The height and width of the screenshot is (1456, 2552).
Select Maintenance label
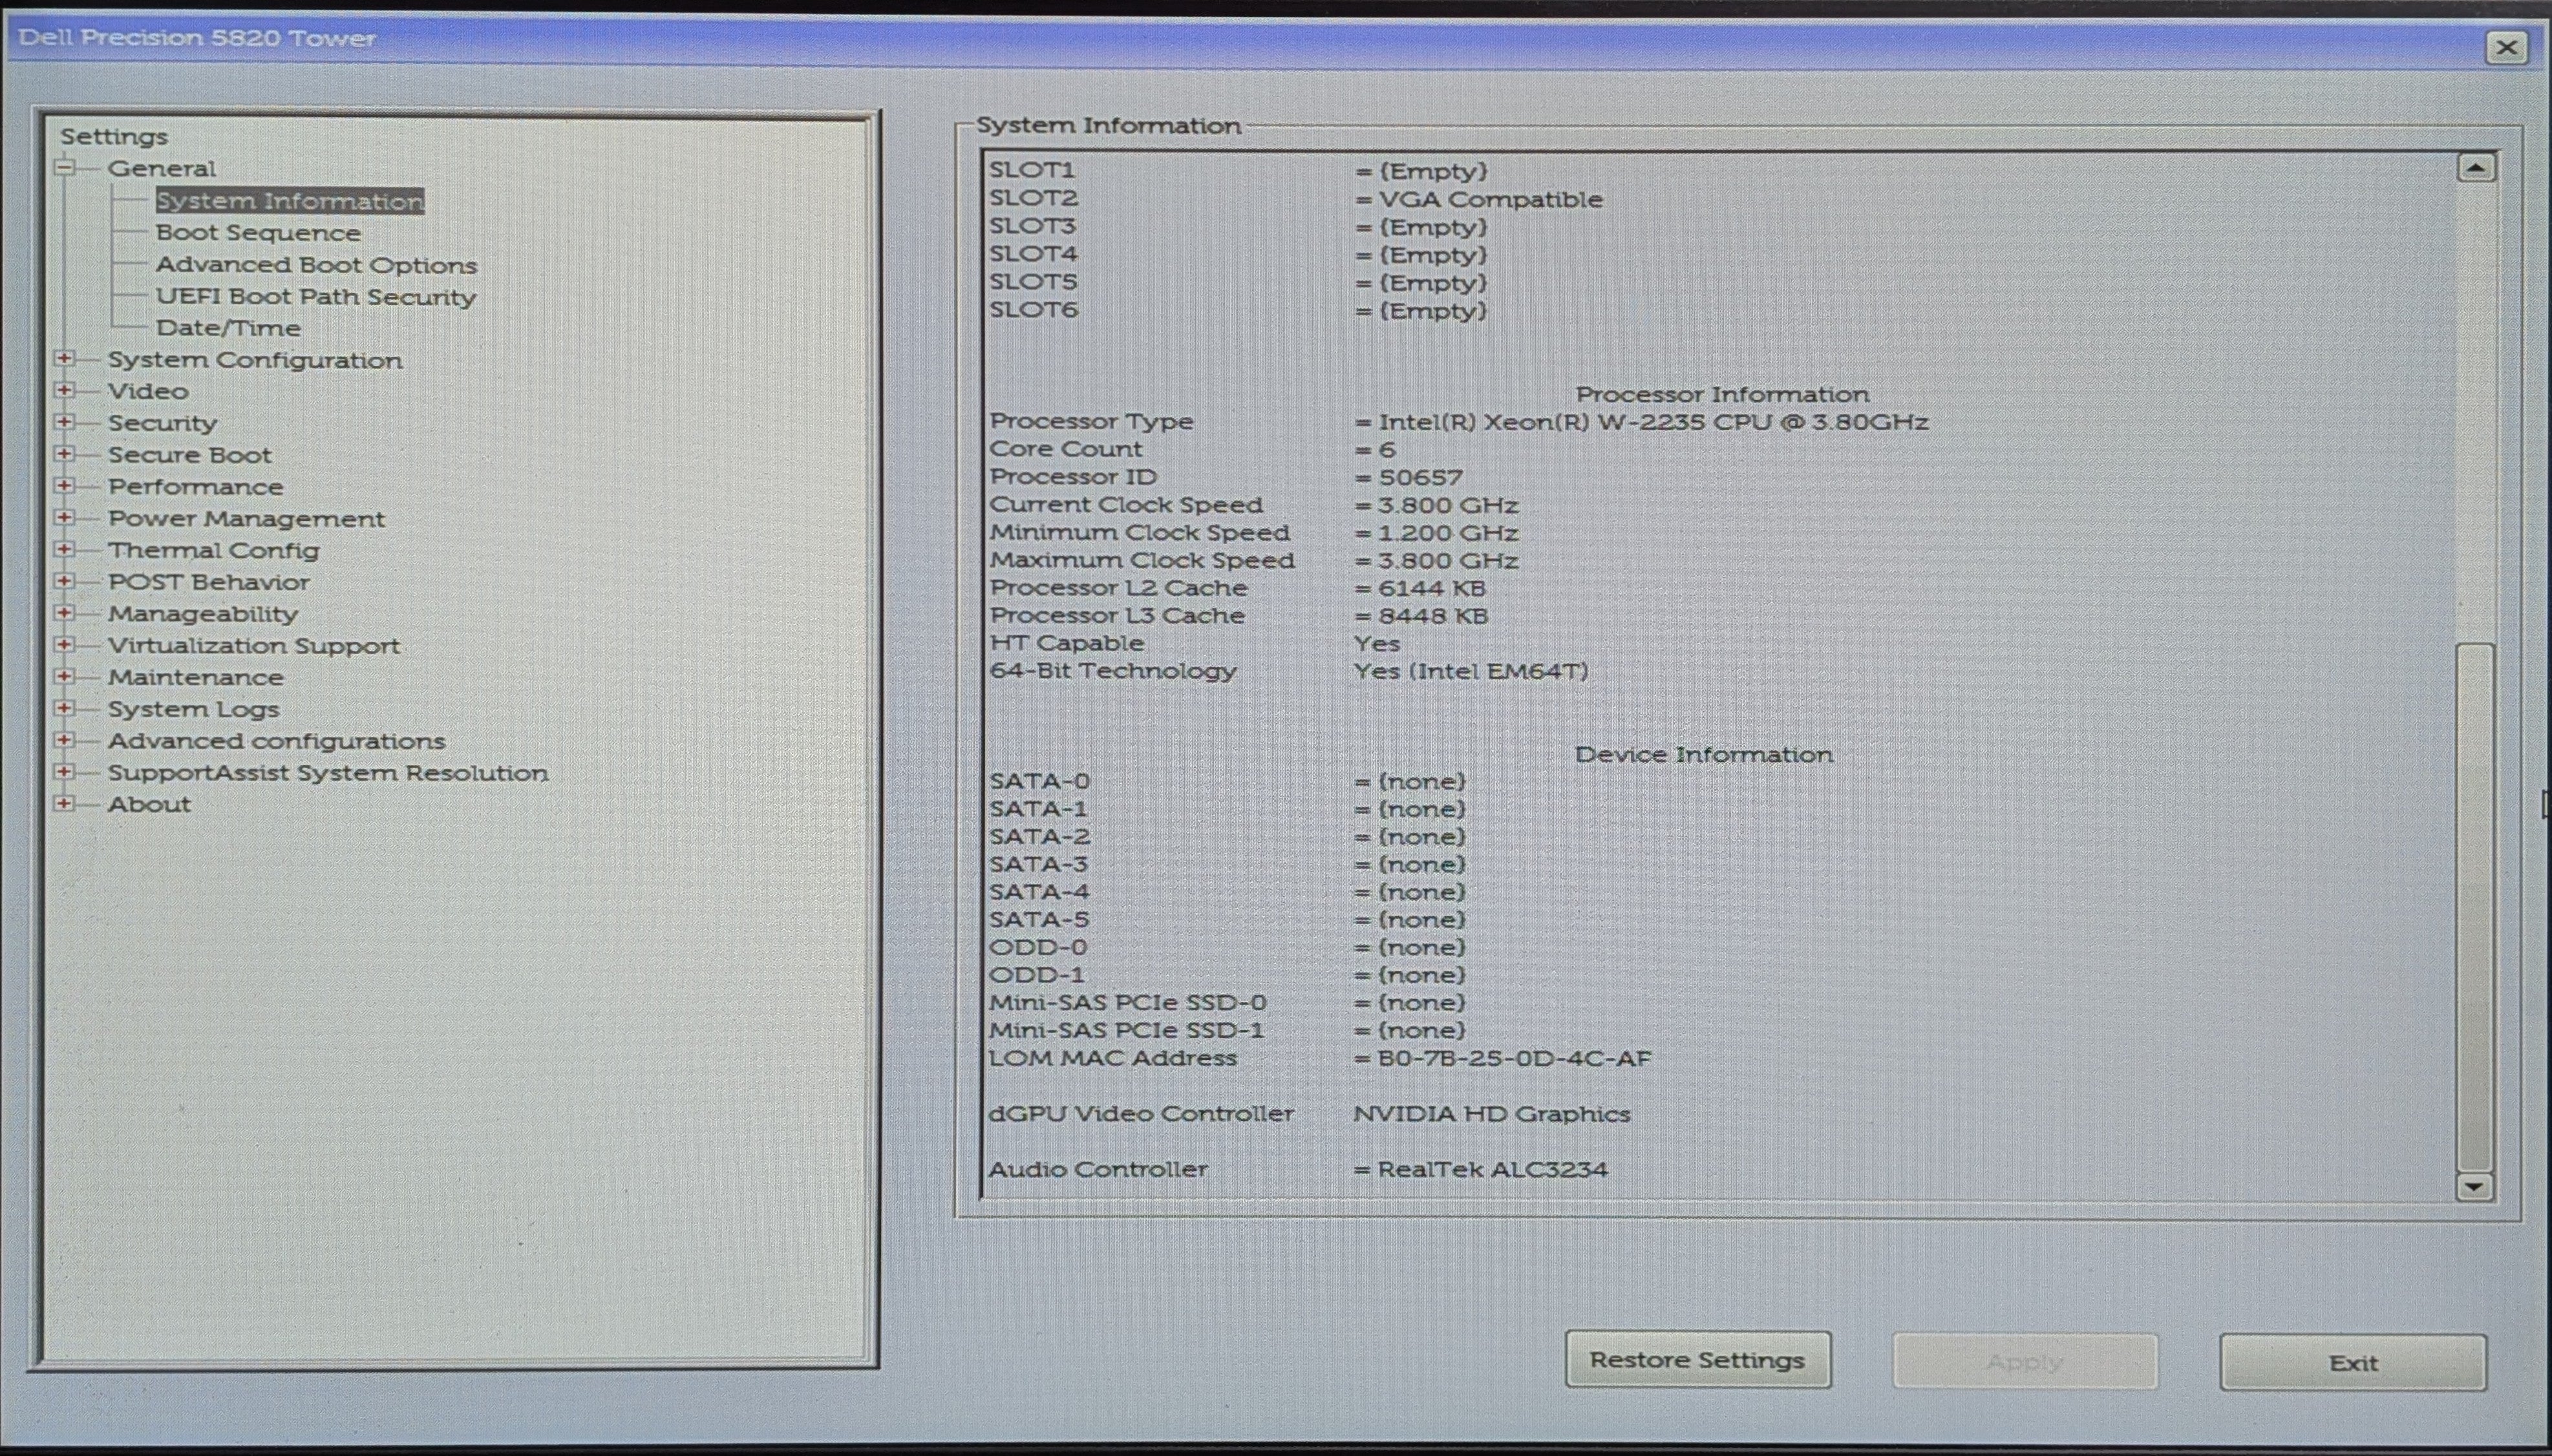point(195,677)
